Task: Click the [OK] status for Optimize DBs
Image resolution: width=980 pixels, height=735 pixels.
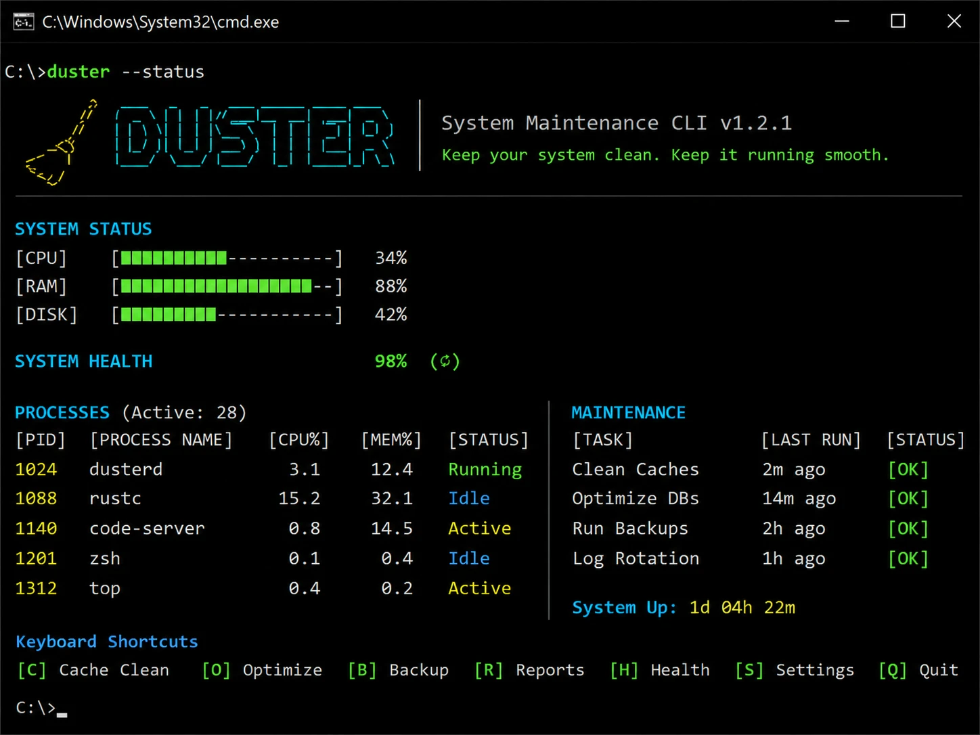Action: (x=908, y=499)
